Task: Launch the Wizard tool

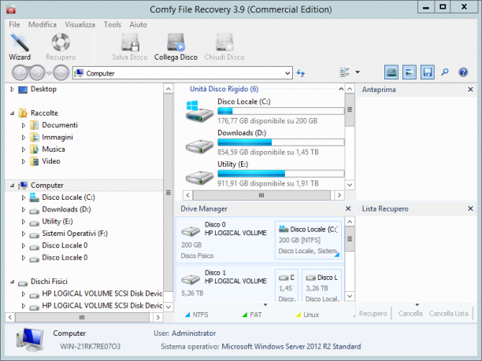Action: click(20, 46)
